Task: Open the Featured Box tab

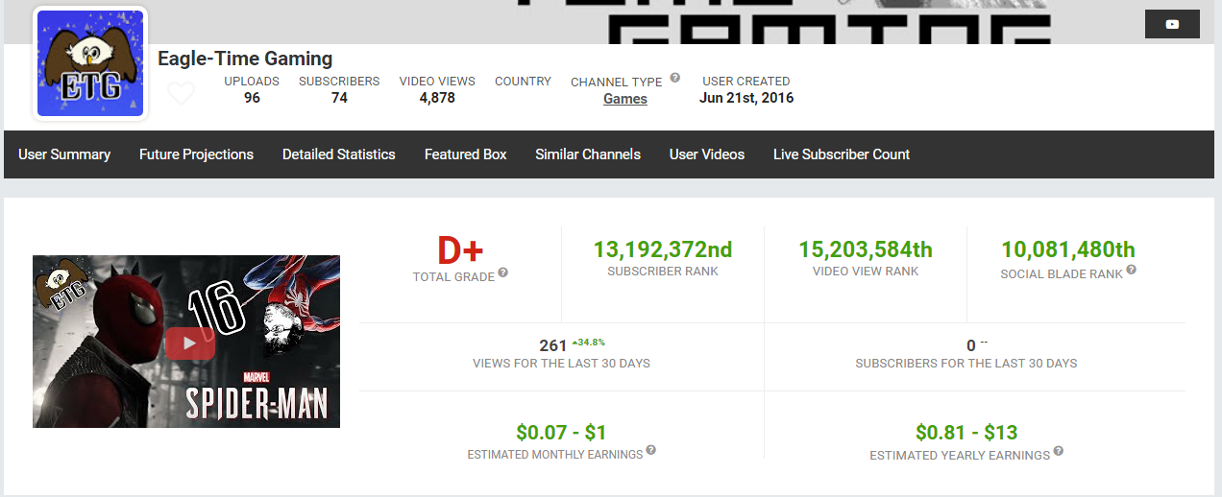Action: [x=466, y=154]
